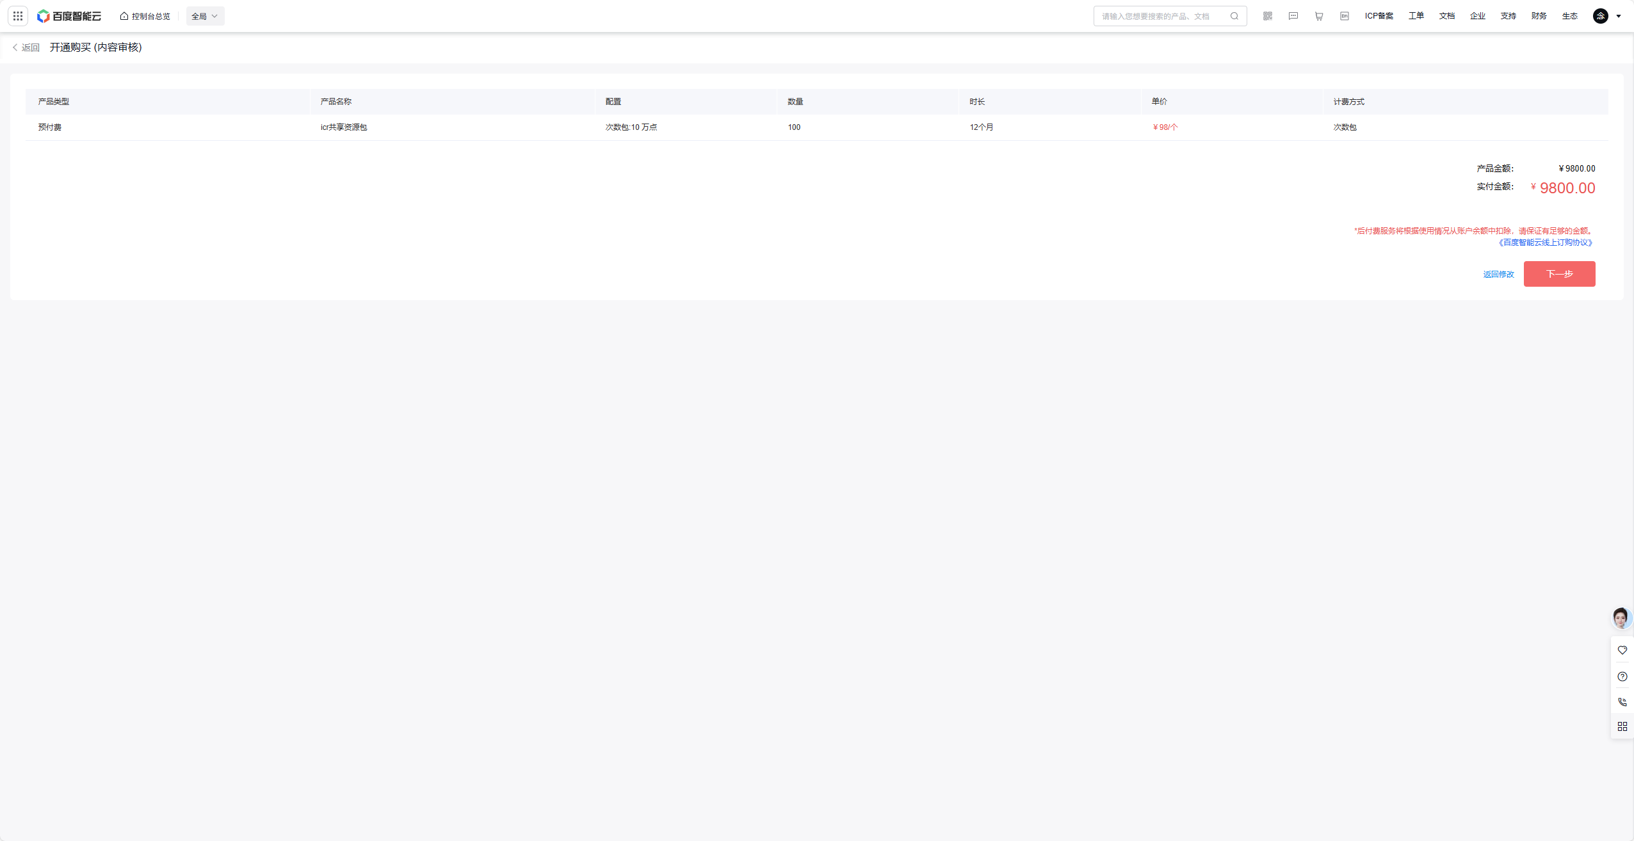Screen dimensions: 1634x841
Task: Open customer service avatar assistant
Action: (x=1621, y=618)
